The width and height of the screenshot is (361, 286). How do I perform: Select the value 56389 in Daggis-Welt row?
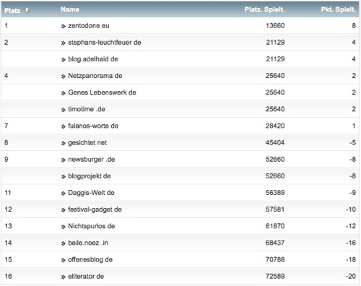[x=275, y=193]
